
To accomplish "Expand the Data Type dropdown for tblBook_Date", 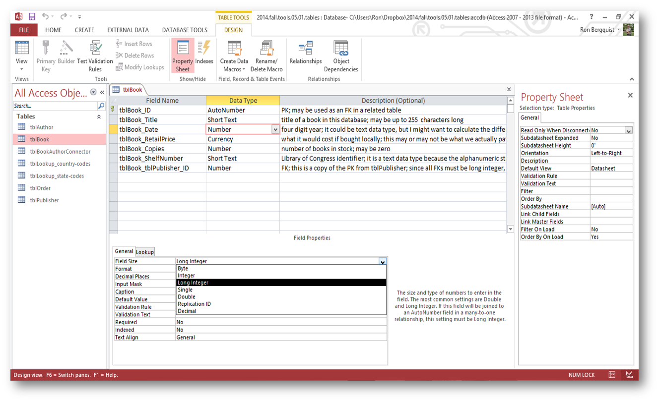I will click(275, 129).
